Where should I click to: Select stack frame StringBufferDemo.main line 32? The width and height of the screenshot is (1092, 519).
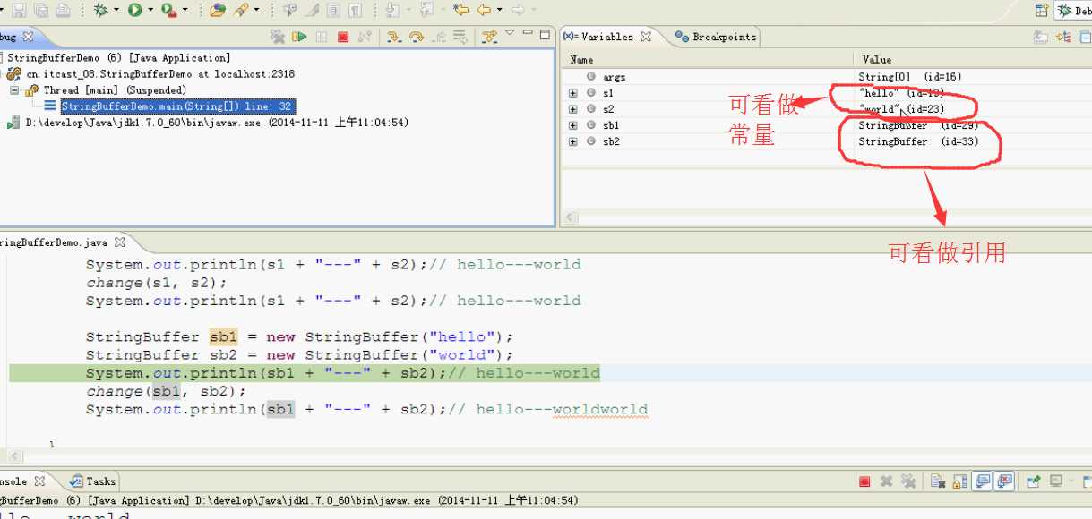[x=177, y=106]
